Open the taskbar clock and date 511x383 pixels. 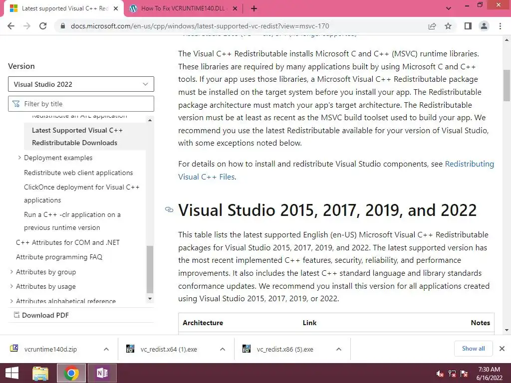point(489,374)
